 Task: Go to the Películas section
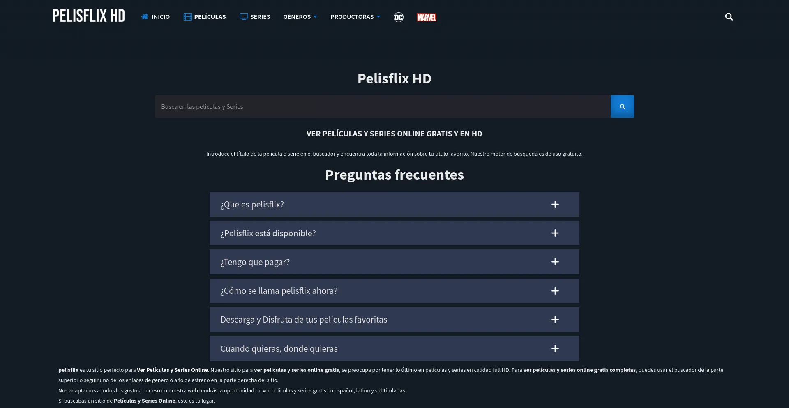pos(205,17)
